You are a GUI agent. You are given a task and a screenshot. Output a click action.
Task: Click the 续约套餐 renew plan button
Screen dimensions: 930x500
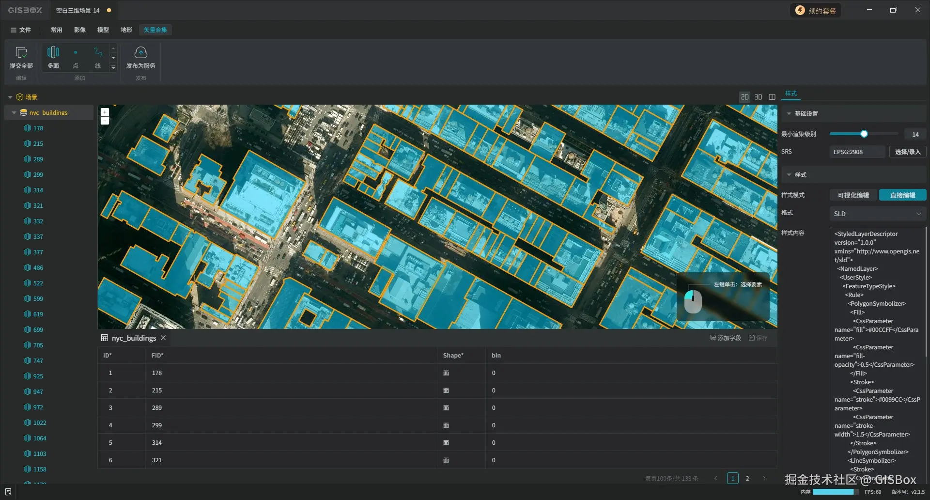tap(816, 10)
